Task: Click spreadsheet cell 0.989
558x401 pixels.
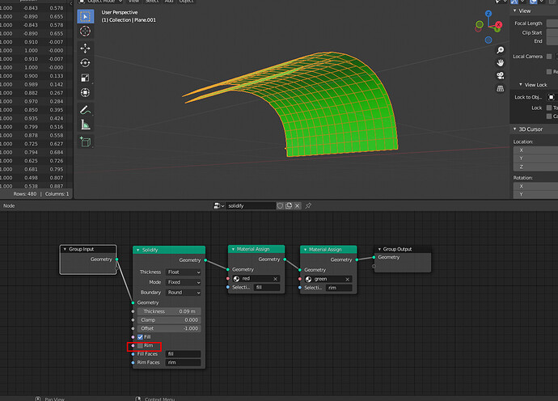Action: click(31, 84)
